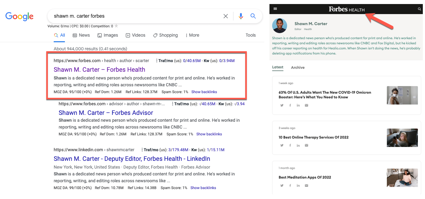Open Forbes Health hamburger menu
Image resolution: width=425 pixels, height=199 pixels.
click(275, 9)
